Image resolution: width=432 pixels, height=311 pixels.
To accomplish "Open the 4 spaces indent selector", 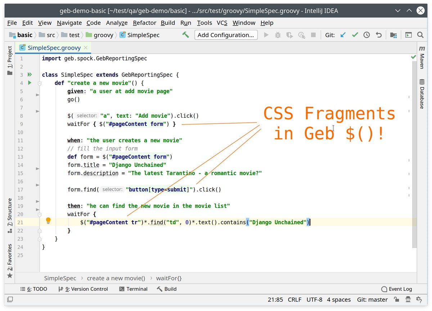I will click(x=339, y=299).
